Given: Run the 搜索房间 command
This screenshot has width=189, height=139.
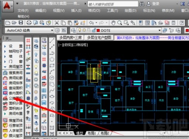Looking at the screenshot, I should 13,73.
